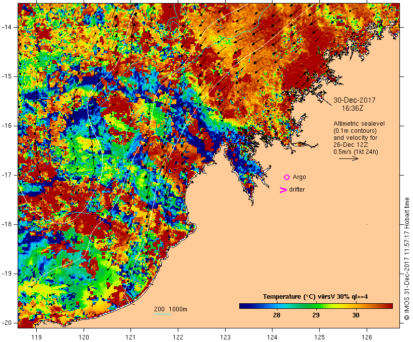
Task: Click the longitude label 122
Action: pos(178,337)
